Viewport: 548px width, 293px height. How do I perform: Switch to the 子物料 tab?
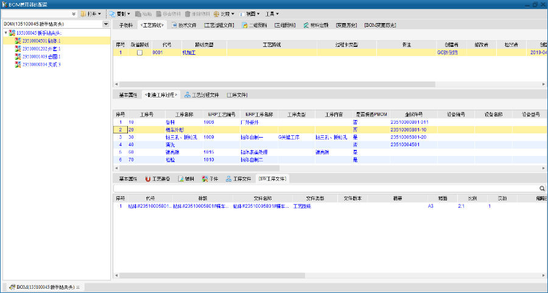tap(125, 25)
